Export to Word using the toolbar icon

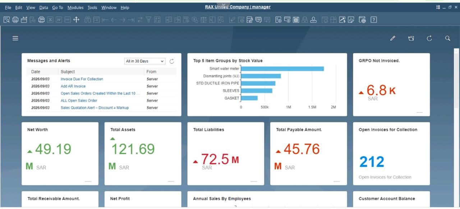click(x=59, y=20)
